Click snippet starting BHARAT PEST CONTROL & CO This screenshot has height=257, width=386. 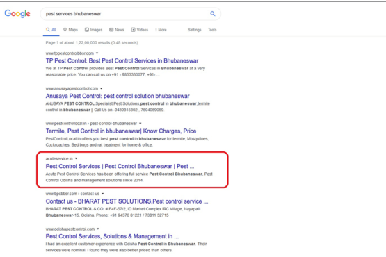[123, 213]
